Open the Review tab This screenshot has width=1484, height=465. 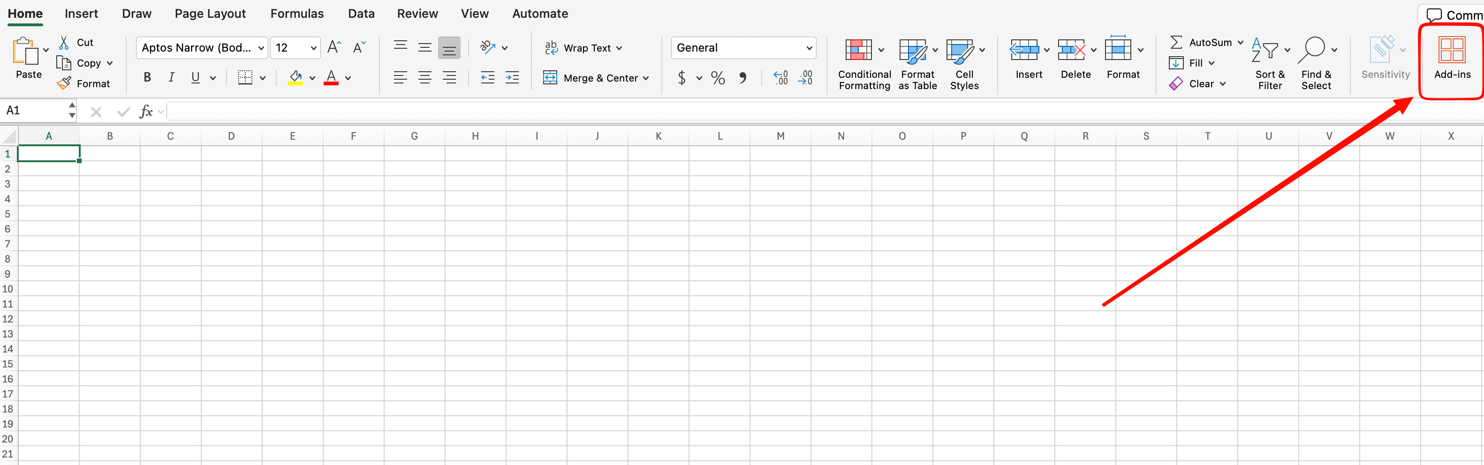tap(416, 13)
